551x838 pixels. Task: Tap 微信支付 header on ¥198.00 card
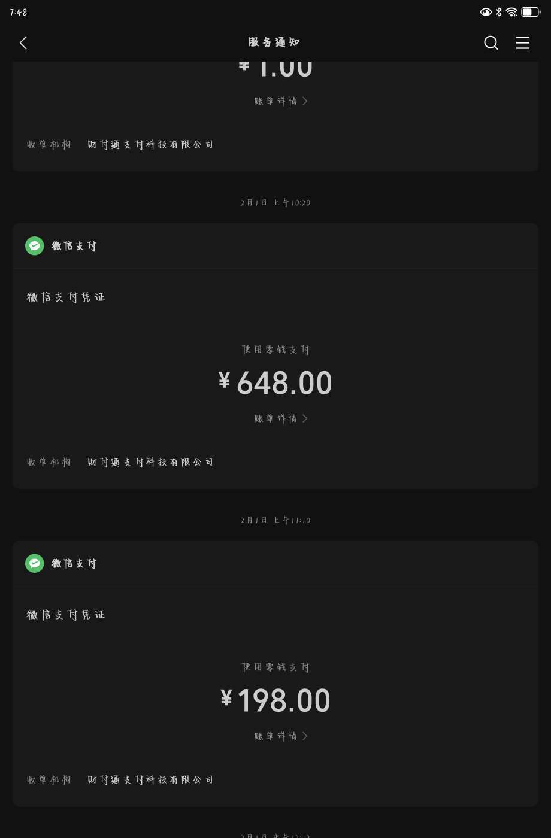[x=74, y=563]
